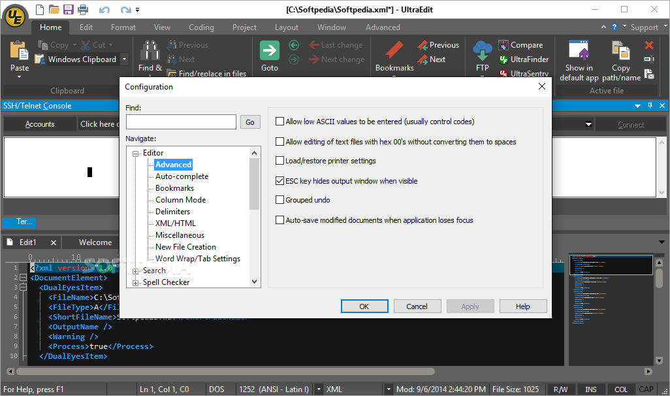Select Column Mode in Navigate tree

point(181,200)
